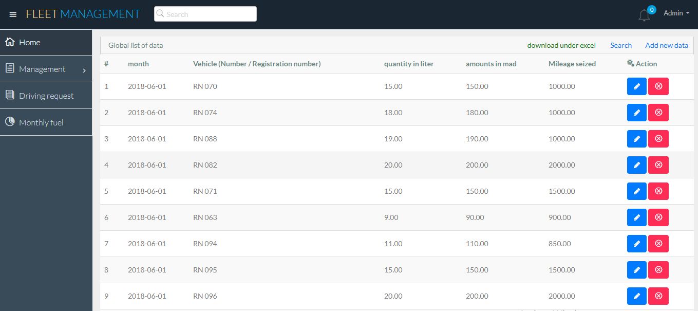
Task: Open the Monthly fuel clock icon
Action: pos(10,122)
